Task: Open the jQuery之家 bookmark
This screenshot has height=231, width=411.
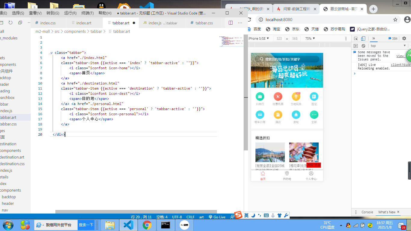Action: [370, 29]
